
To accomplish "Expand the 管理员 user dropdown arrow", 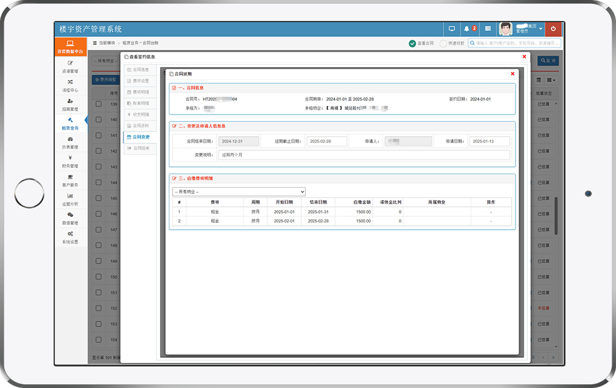I will tap(541, 29).
